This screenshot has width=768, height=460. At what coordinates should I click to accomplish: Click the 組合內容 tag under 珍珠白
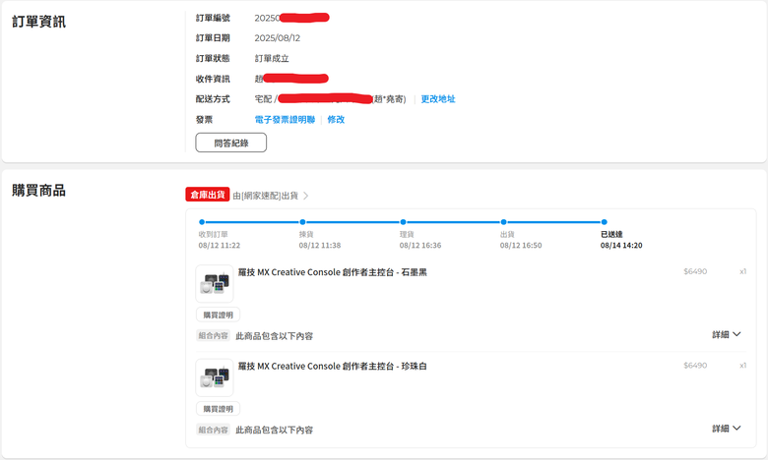(x=213, y=430)
